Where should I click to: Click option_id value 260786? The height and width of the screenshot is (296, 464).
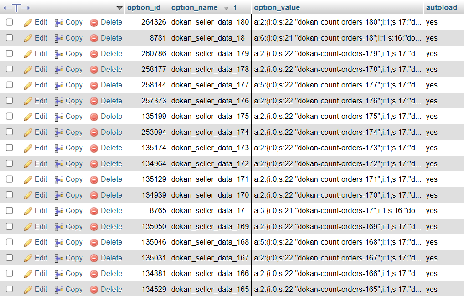[154, 54]
